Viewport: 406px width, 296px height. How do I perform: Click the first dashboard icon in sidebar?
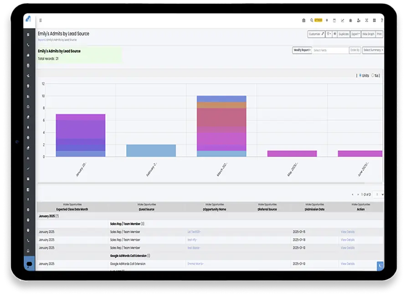point(28,35)
